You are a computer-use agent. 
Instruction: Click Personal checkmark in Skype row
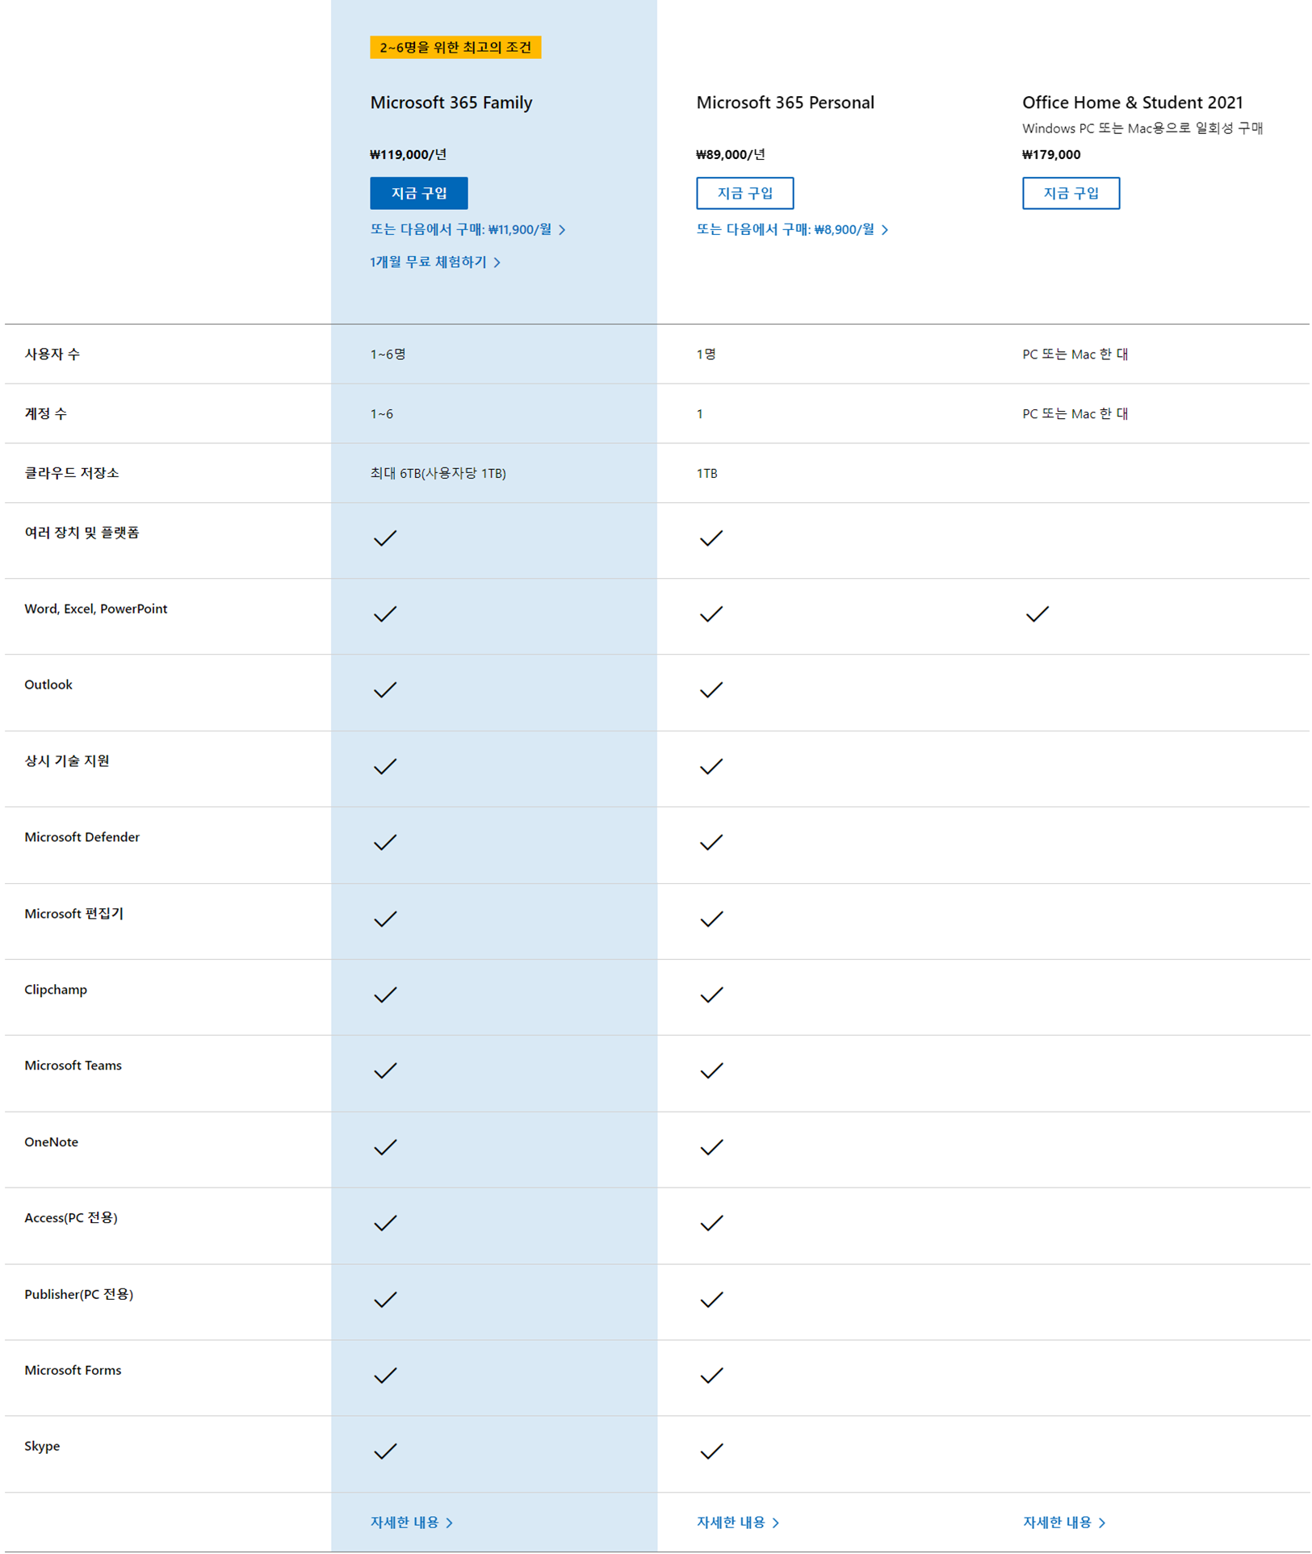coord(711,1451)
